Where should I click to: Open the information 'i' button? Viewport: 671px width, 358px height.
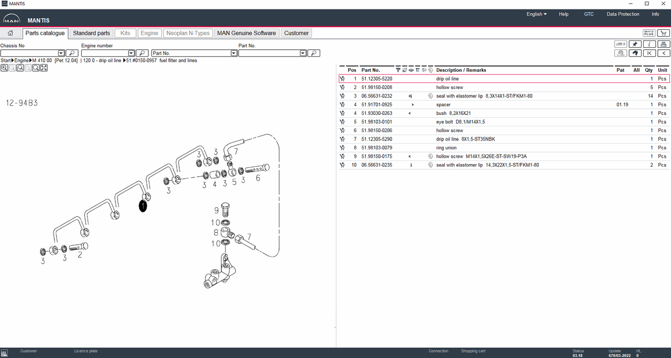[650, 45]
